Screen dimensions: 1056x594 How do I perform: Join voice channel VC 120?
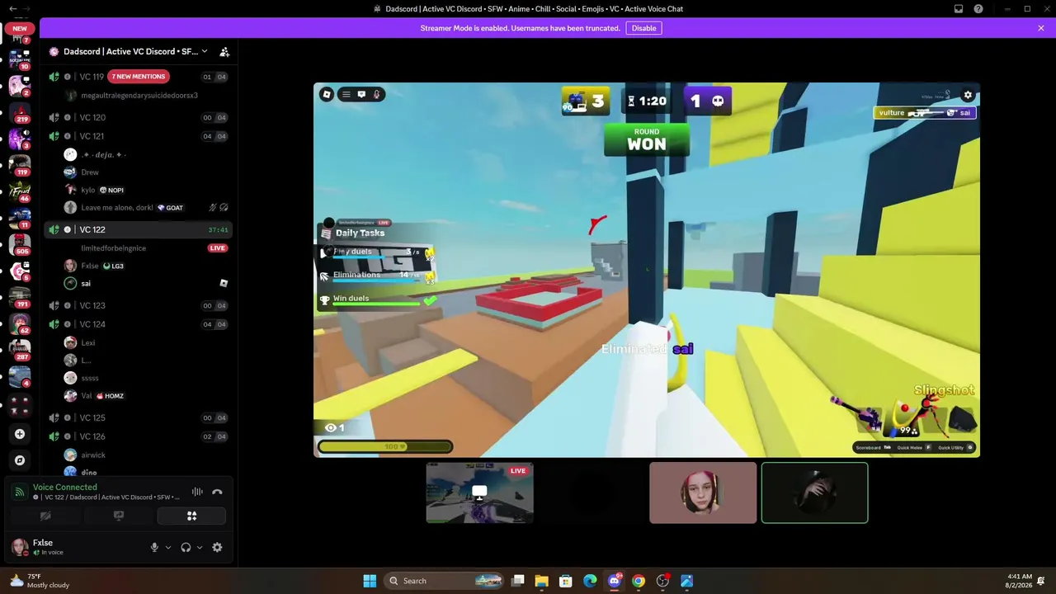coord(138,118)
